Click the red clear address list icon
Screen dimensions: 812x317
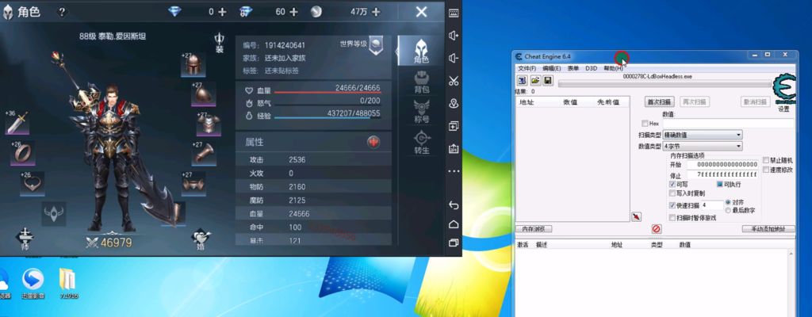[x=656, y=228]
